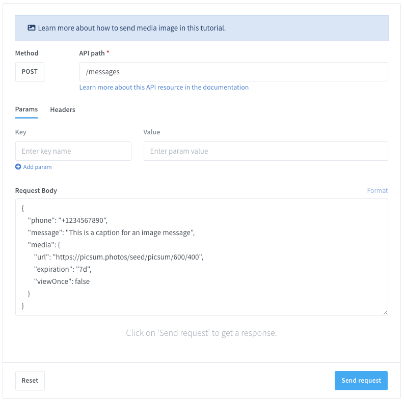Click the image icon in the info banner

click(x=32, y=28)
